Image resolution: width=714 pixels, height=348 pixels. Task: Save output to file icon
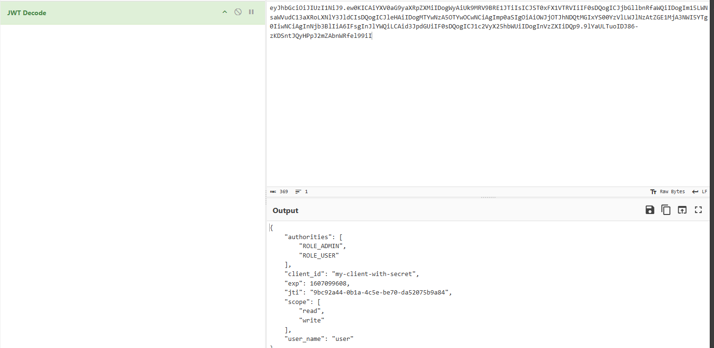click(650, 210)
